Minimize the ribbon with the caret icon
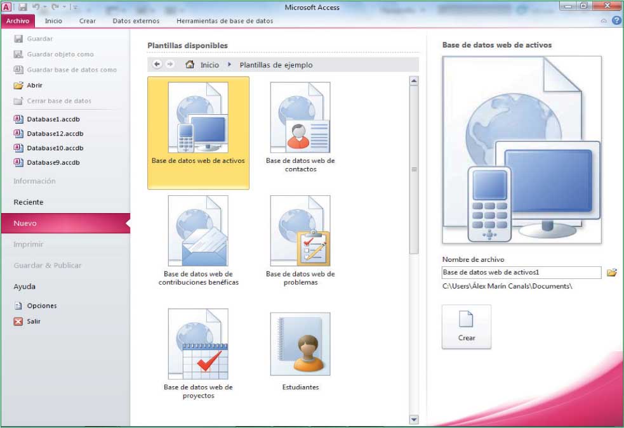Viewport: 624px width, 428px height. (604, 21)
